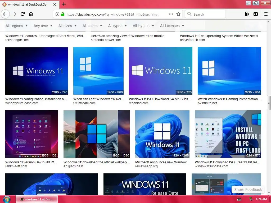The height and width of the screenshot is (203, 271).
Task: Open the recablog.com purple Windows 11 image
Action: pyautogui.click(x=161, y=71)
